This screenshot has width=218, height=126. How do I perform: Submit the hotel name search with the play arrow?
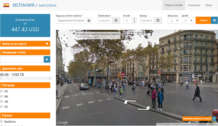47,59
